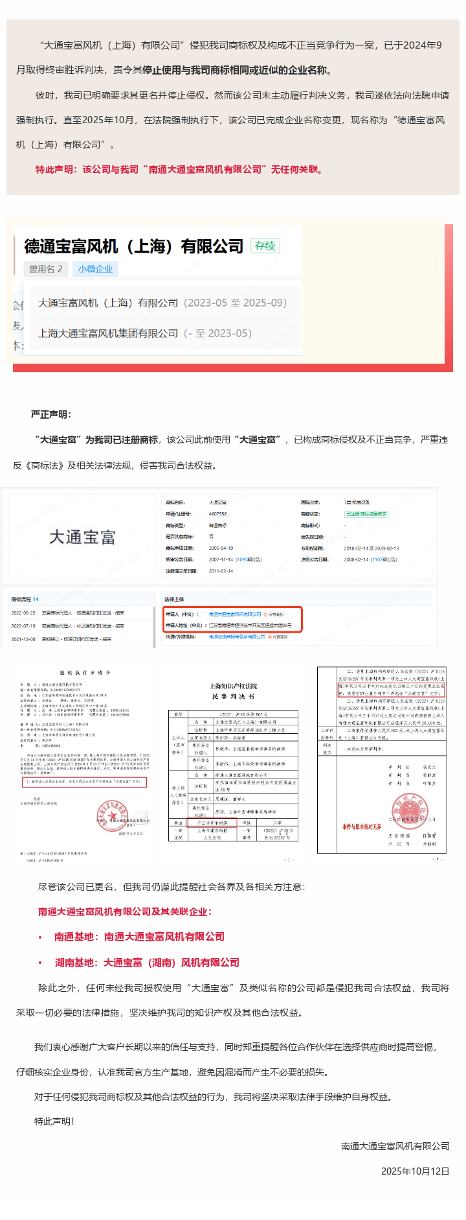This screenshot has width=466, height=1220.
Task: Select former name 大通宝富风机（上海）有限公司
Action: 162,303
